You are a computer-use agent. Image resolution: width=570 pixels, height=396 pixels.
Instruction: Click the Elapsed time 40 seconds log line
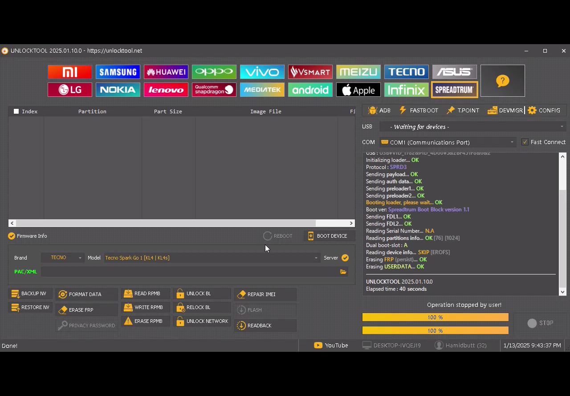click(396, 289)
